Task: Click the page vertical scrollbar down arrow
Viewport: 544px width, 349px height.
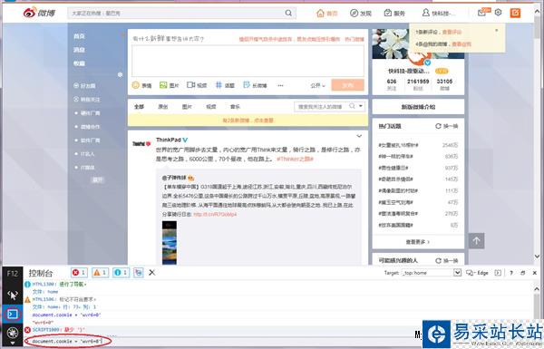Action: pyautogui.click(x=537, y=256)
